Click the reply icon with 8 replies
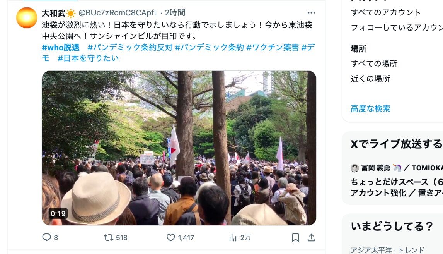 (x=46, y=237)
